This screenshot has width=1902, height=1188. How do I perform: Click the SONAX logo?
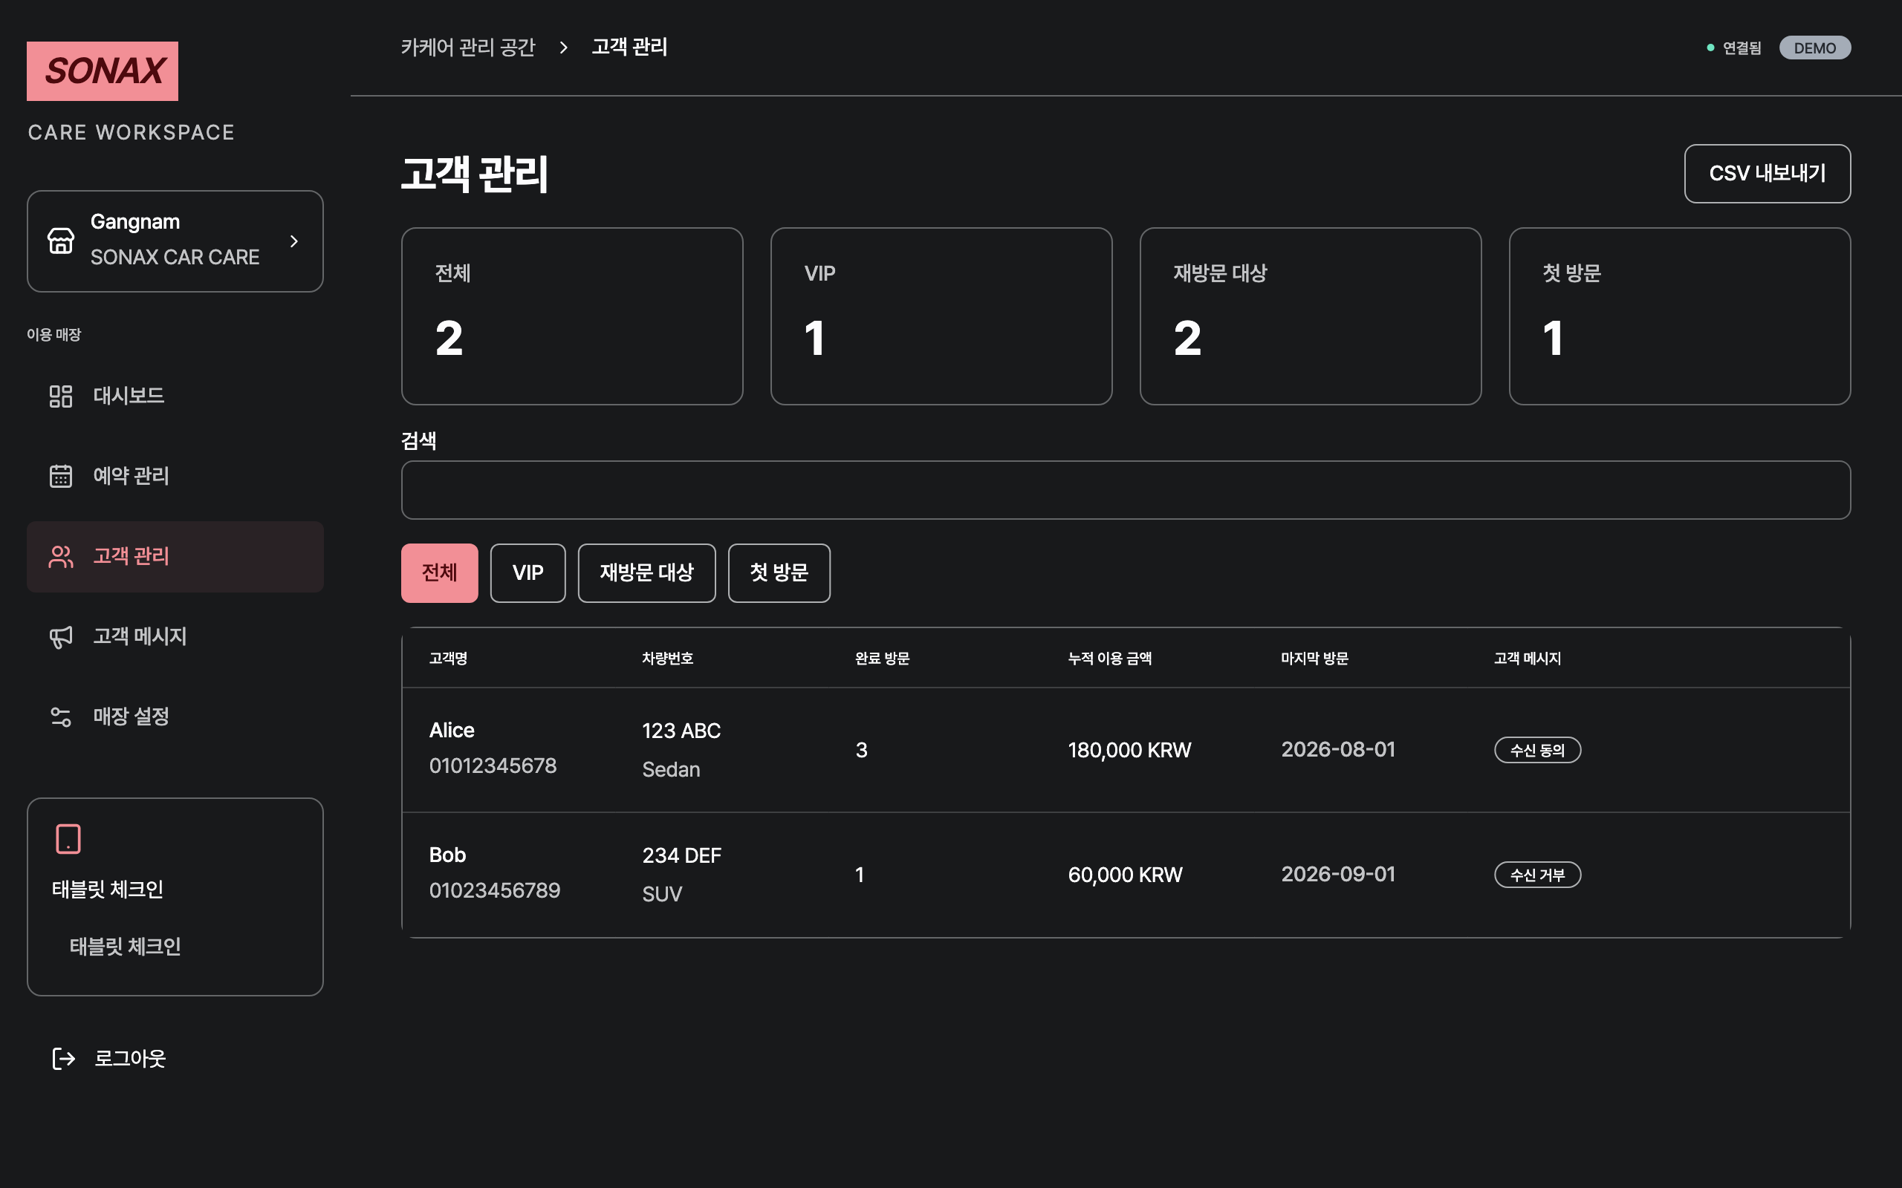[103, 71]
